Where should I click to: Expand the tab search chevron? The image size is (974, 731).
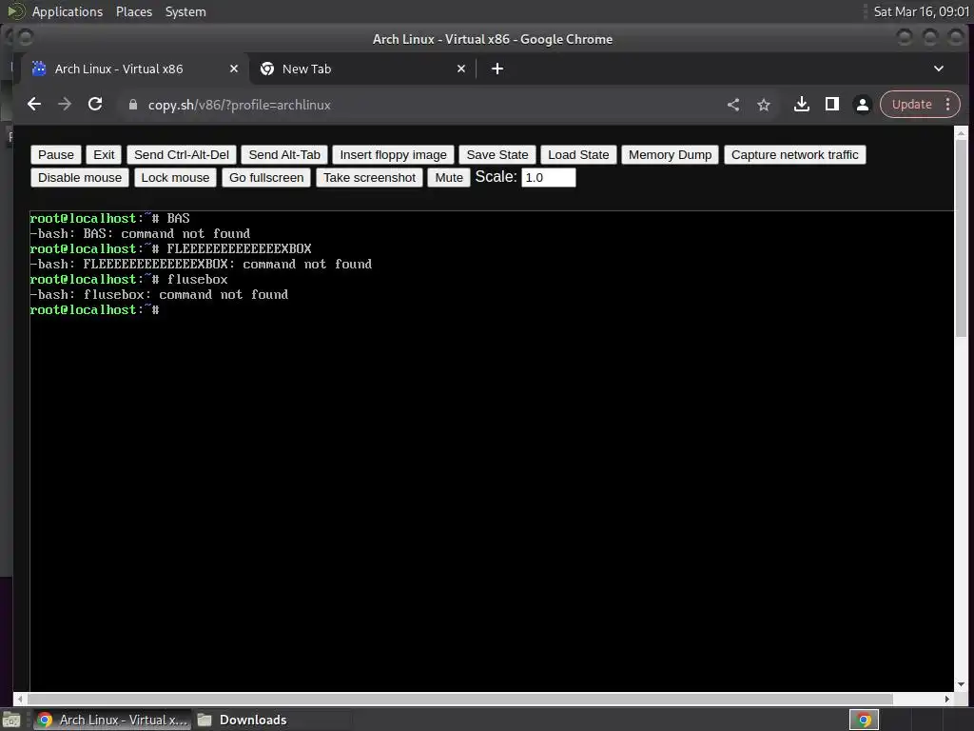(x=939, y=69)
